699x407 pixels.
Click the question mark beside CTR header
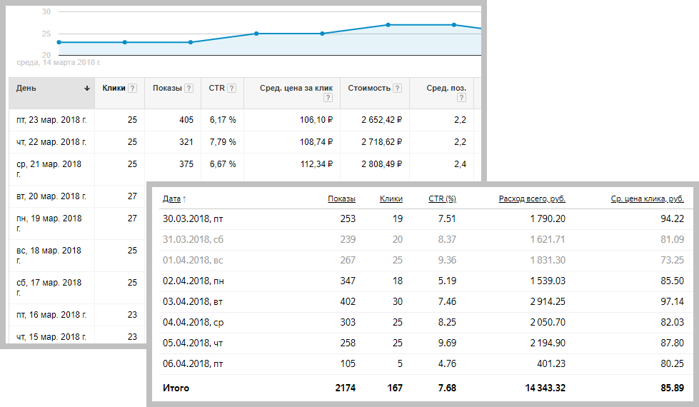tap(232, 89)
